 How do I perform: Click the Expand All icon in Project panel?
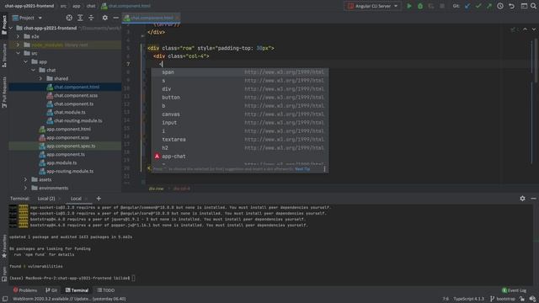(80, 18)
